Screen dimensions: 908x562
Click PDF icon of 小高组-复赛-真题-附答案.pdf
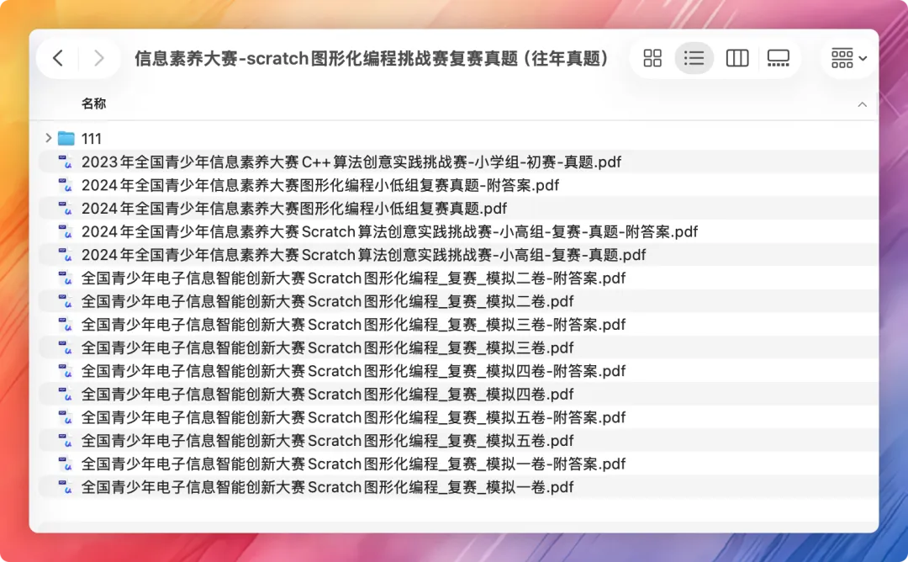point(66,231)
